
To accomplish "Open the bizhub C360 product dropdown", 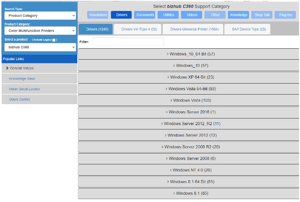I will point(40,47).
